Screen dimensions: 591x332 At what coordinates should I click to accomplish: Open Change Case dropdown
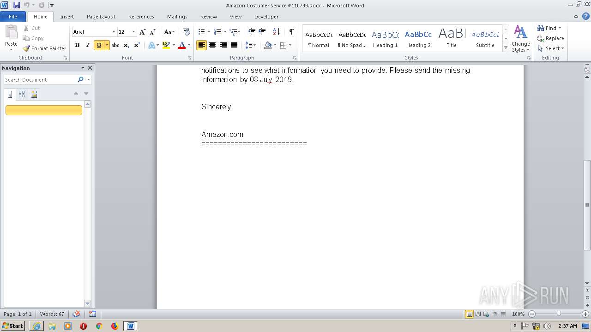pyautogui.click(x=169, y=32)
